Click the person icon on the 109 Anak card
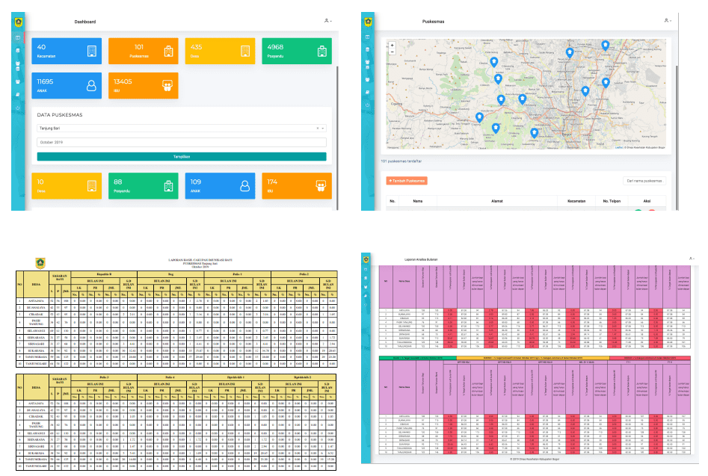The width and height of the screenshot is (708, 476). click(x=244, y=186)
